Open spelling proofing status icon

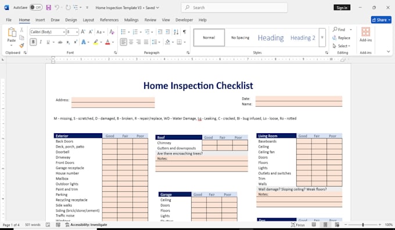tap(48, 225)
